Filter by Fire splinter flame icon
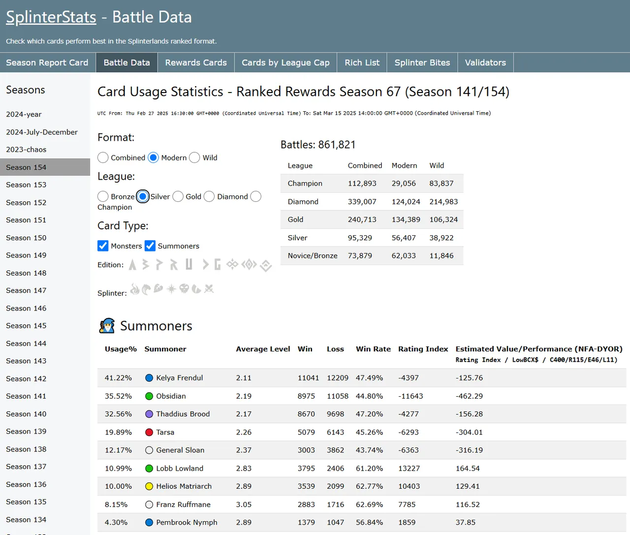Image resolution: width=630 pixels, height=535 pixels. [x=135, y=289]
